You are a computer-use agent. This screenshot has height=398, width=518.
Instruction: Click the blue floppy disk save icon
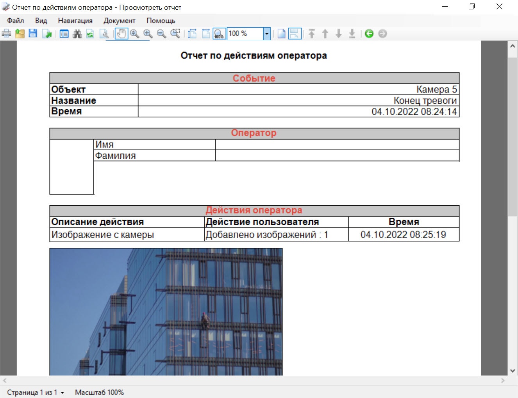click(33, 34)
